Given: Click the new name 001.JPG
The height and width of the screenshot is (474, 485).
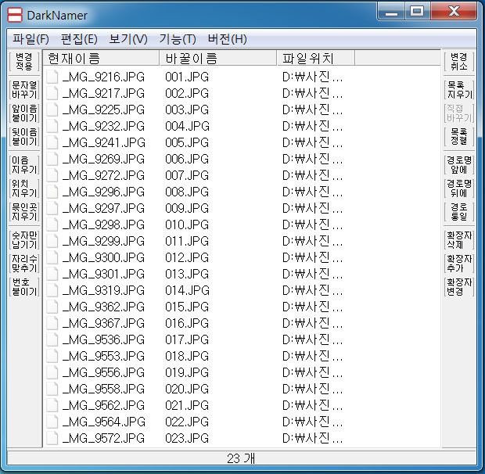Looking at the screenshot, I should pos(187,77).
